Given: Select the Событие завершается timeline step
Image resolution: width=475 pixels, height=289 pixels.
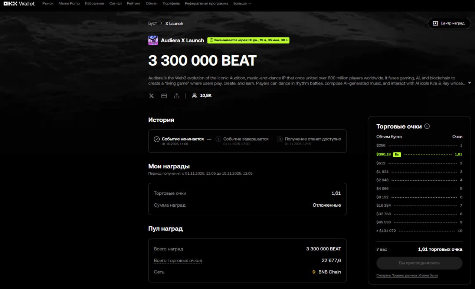Looking at the screenshot, I should pyautogui.click(x=242, y=141).
